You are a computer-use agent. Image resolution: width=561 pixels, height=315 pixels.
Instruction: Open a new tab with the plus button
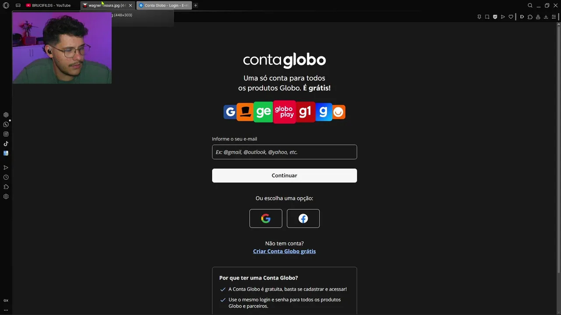coord(195,5)
